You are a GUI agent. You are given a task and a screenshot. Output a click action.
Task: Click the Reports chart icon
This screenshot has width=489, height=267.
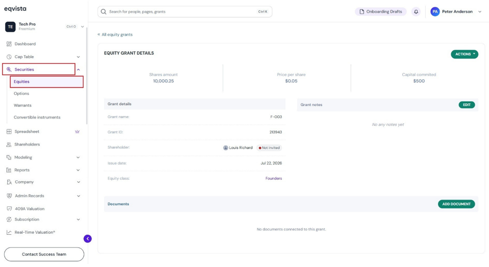point(9,170)
